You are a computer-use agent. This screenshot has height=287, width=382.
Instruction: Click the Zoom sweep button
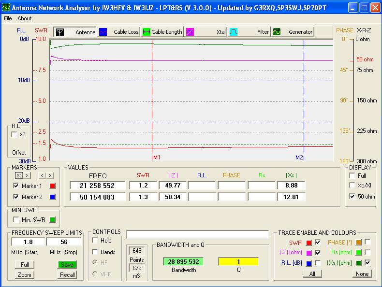(x=24, y=275)
